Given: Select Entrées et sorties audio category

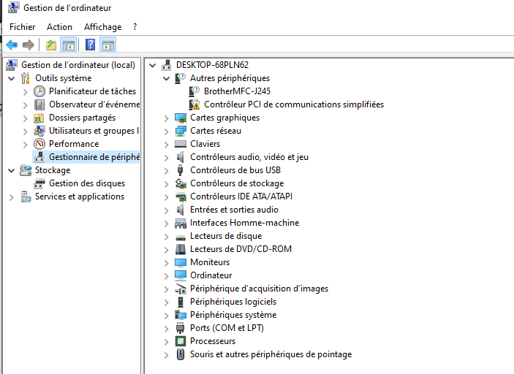Looking at the screenshot, I should 234,209.
